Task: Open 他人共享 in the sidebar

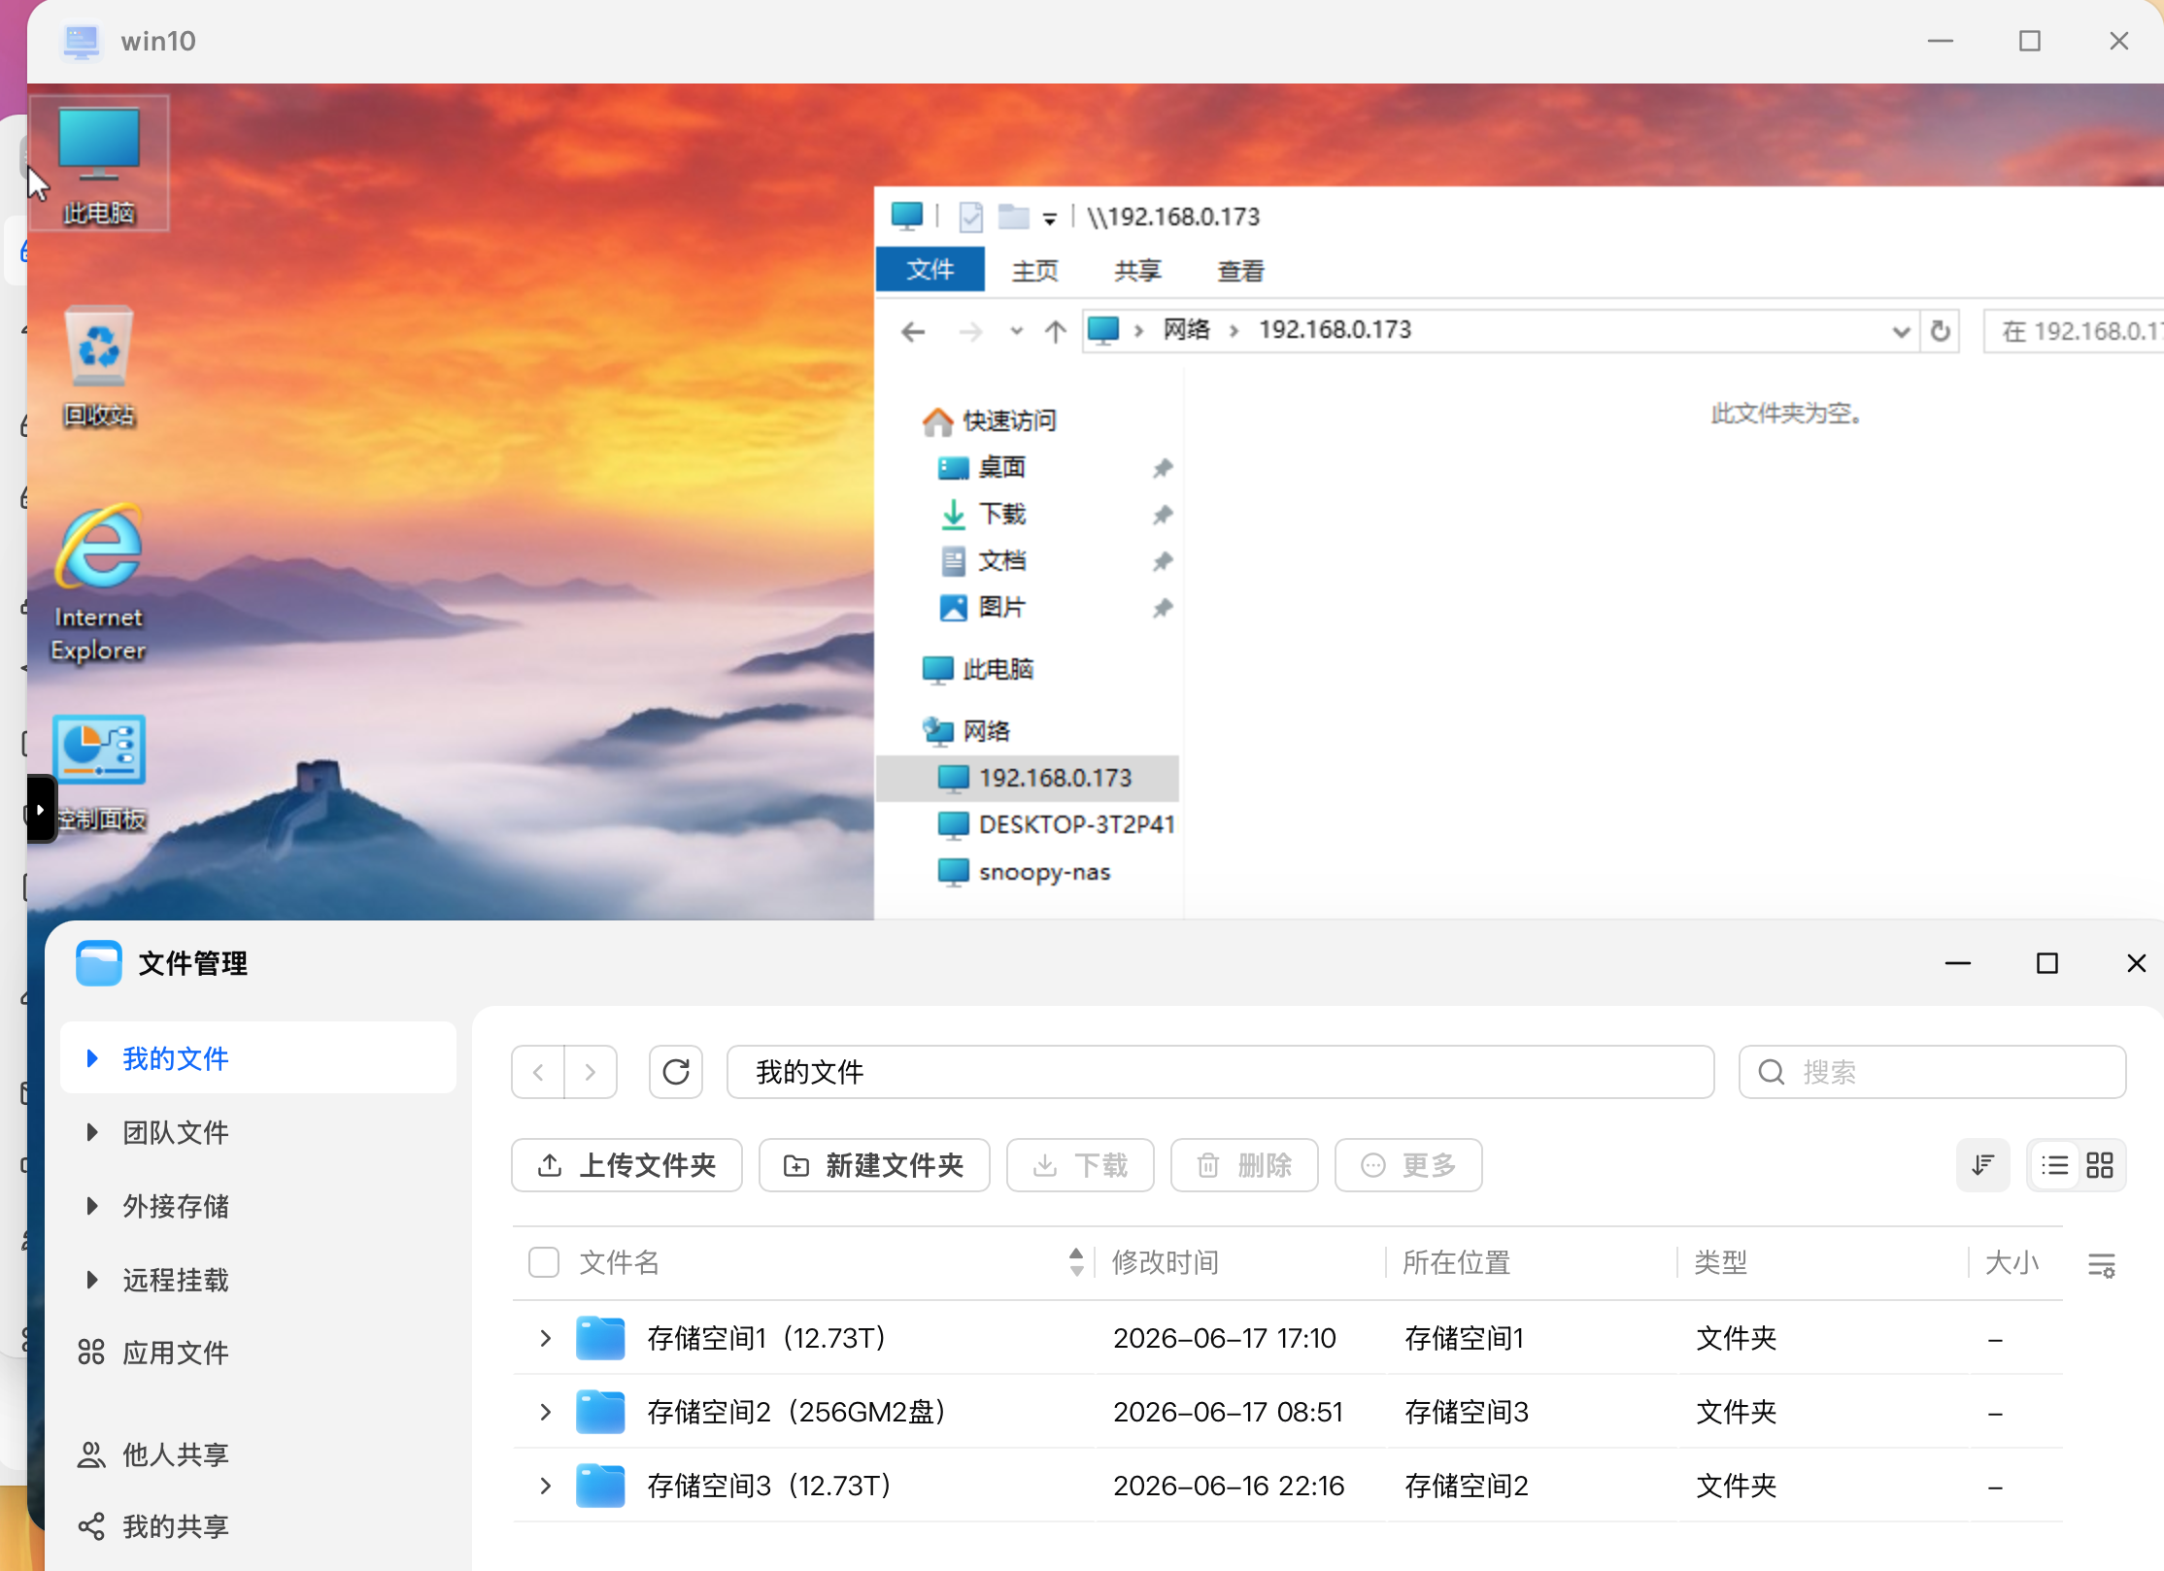Action: click(x=155, y=1454)
